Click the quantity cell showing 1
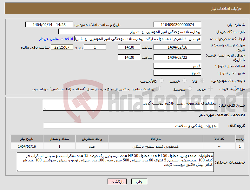250x190 pixels. 59,146
